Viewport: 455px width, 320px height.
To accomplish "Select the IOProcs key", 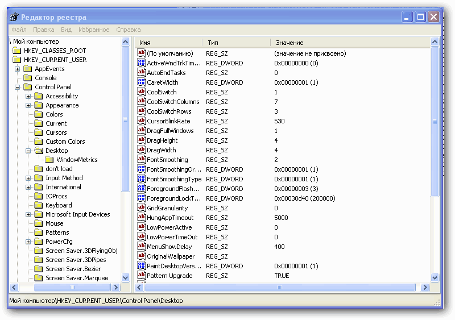I will pos(56,196).
